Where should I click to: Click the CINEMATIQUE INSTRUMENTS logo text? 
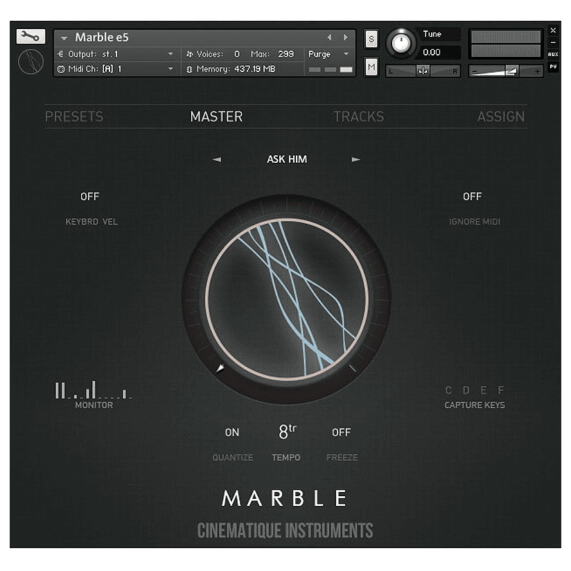(285, 530)
